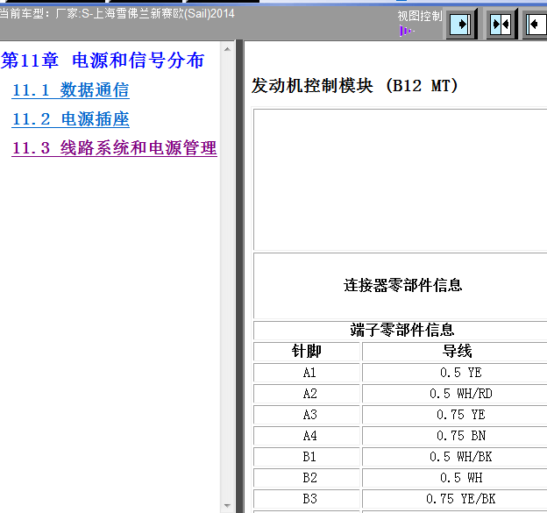Image resolution: width=547 pixels, height=513 pixels.
Task: Select pin cell A1
Action: [306, 373]
